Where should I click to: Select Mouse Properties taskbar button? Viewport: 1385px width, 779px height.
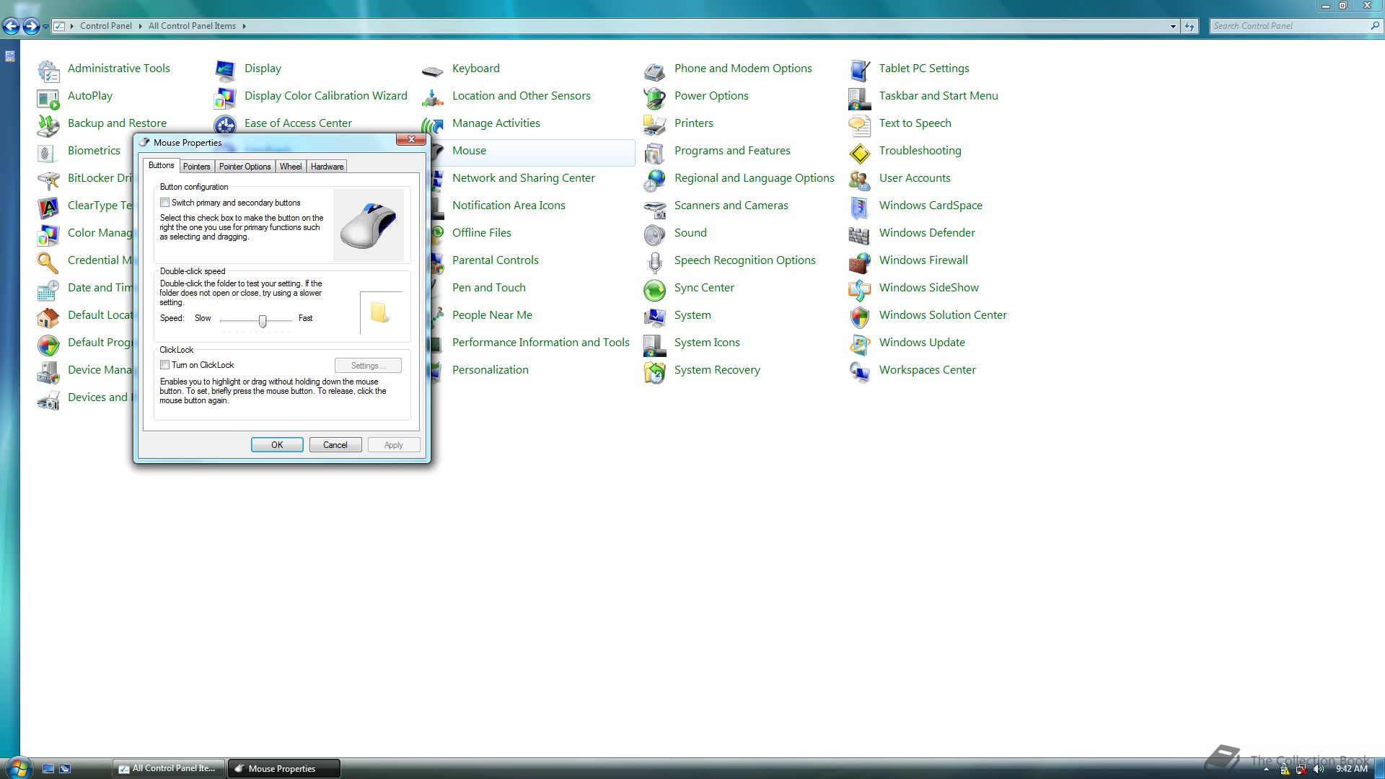[284, 768]
